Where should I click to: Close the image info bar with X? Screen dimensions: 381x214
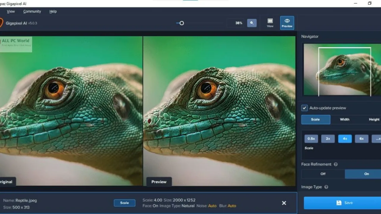click(284, 203)
